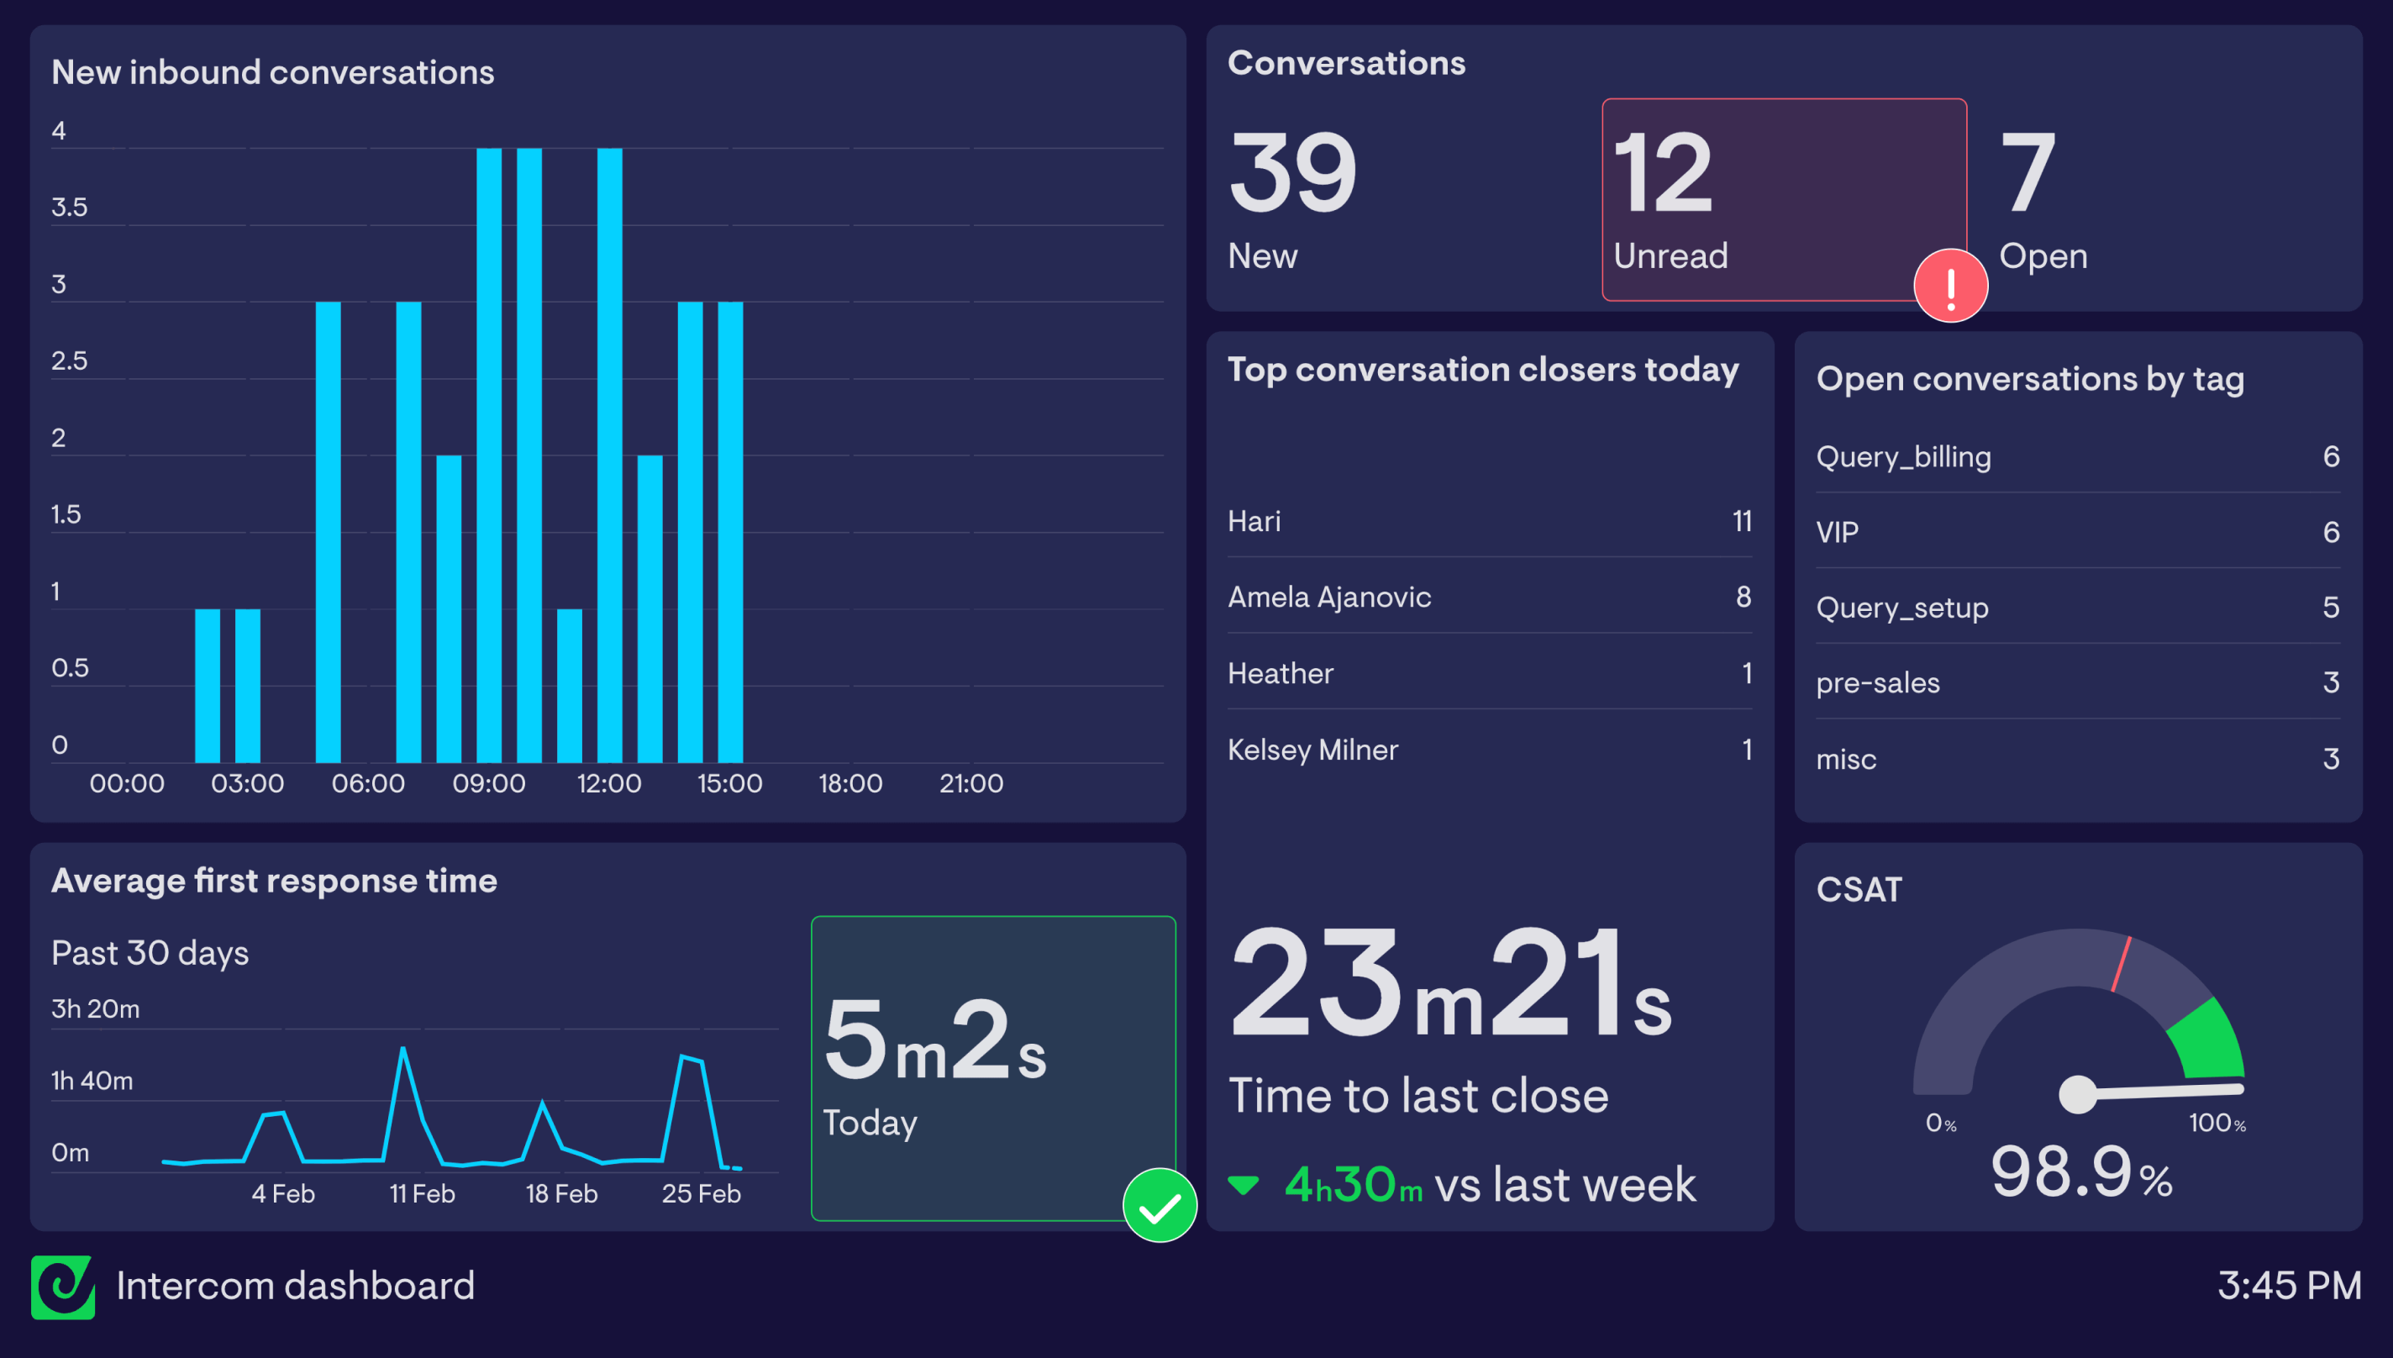Click the 100% label on CSAT gauge
This screenshot has height=1358, width=2393.
click(2217, 1123)
